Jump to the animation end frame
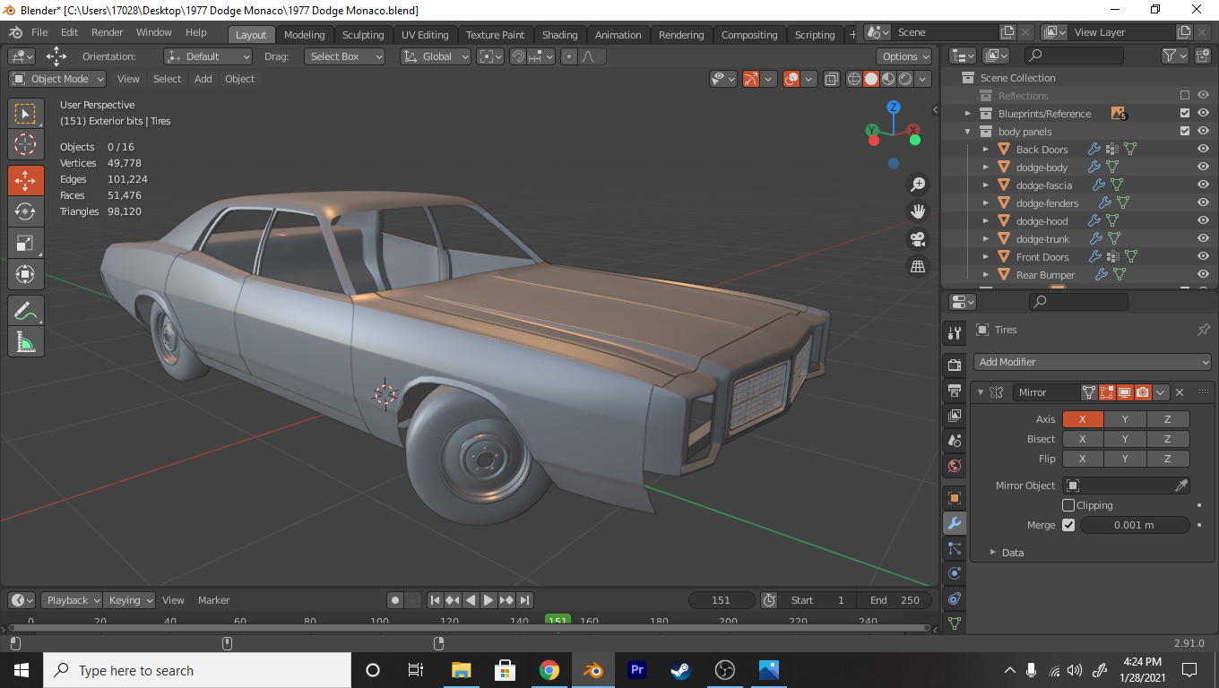This screenshot has width=1219, height=688. 525,600
